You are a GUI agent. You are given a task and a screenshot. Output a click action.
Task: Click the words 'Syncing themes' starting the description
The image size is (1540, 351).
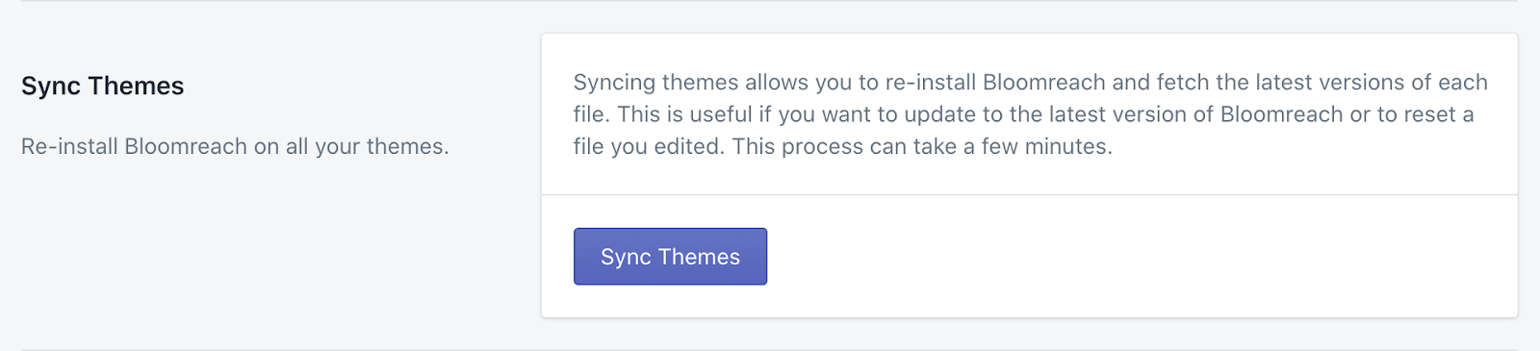point(656,83)
